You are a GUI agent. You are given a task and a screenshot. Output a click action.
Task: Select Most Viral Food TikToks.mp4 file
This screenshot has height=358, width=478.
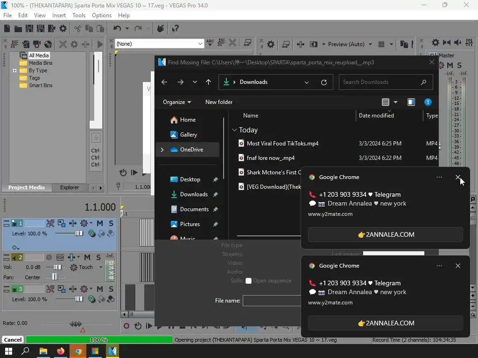282,144
